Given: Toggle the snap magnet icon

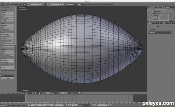Looking at the screenshot, I should (73, 93).
